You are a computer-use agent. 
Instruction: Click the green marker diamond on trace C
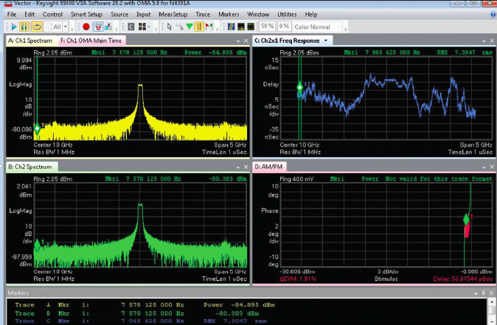[x=299, y=87]
